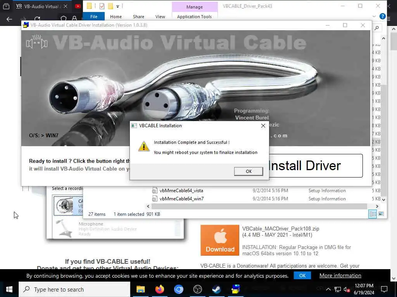Click the VBCABLE dialog title icon
Screen dimensions: 397x297
(134, 126)
